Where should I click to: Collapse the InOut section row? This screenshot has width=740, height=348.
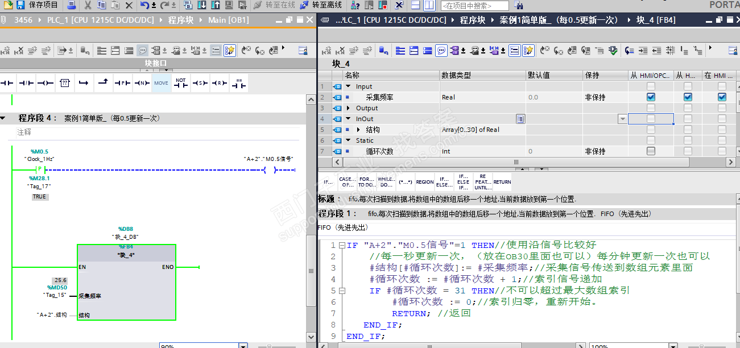[x=348, y=119]
